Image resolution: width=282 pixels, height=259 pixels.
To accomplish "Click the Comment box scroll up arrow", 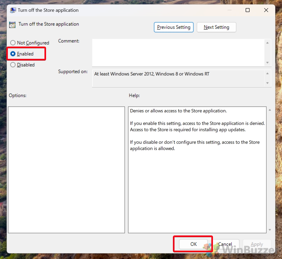I will 267,43.
